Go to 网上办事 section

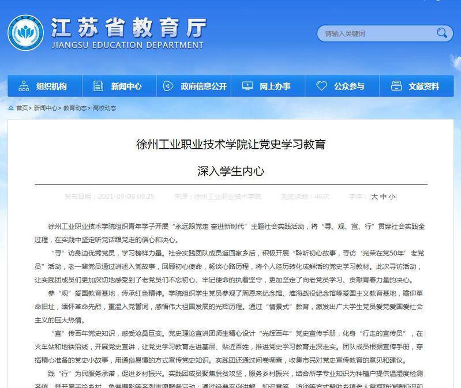pyautogui.click(x=275, y=86)
